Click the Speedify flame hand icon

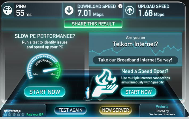[x=105, y=83]
